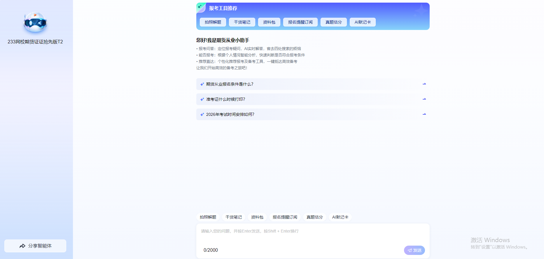
Task: Open AI默记卡 in the top tool banner
Action: tap(363, 22)
